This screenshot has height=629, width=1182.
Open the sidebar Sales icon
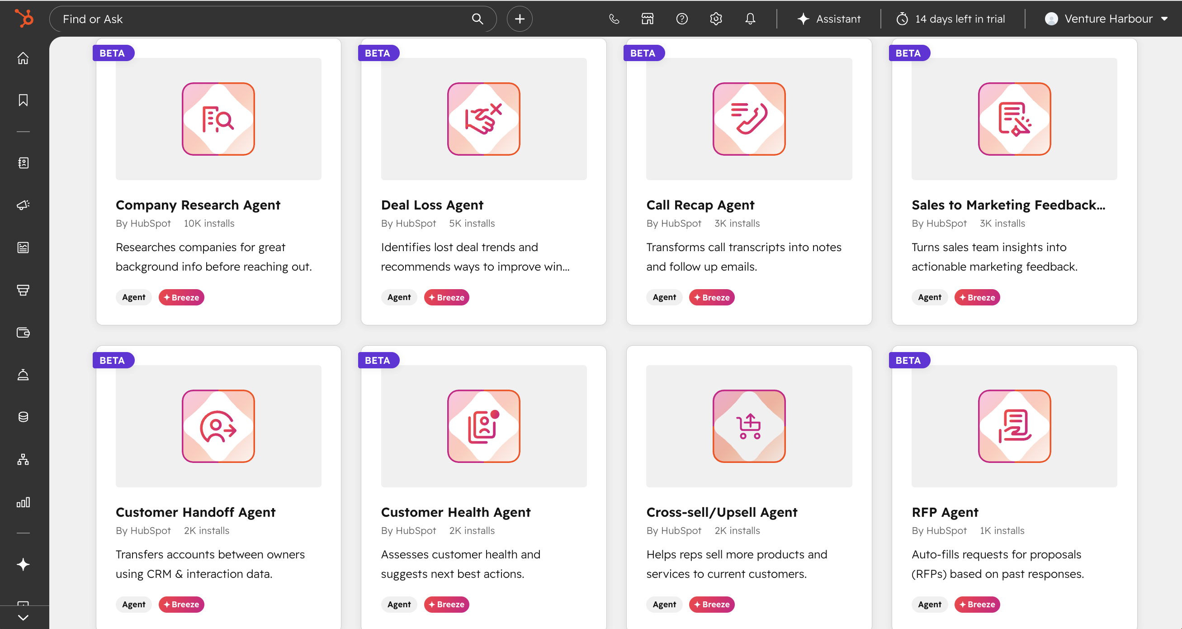point(23,290)
